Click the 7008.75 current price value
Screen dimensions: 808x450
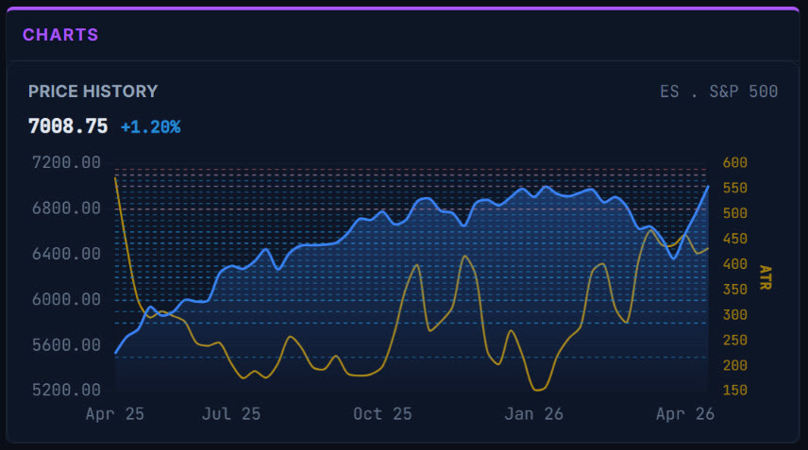[67, 125]
